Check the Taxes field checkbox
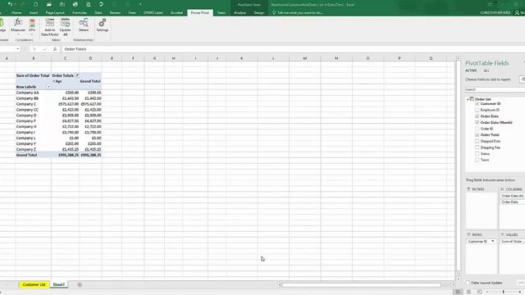The height and width of the screenshot is (295, 525). (x=477, y=160)
